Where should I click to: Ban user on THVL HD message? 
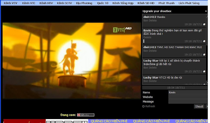(146, 51)
